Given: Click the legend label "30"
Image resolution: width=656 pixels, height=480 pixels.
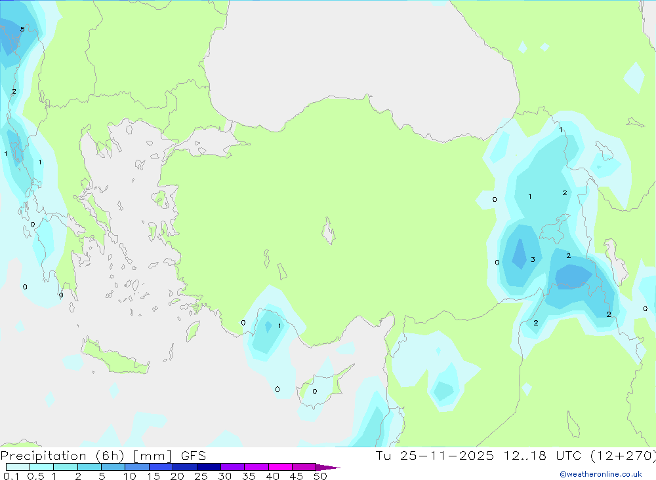Looking at the screenshot, I should (224, 476).
